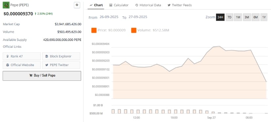This screenshot has height=122, width=271.
Task: Click the 2.50% (24H) change text
Action: pos(45,14)
